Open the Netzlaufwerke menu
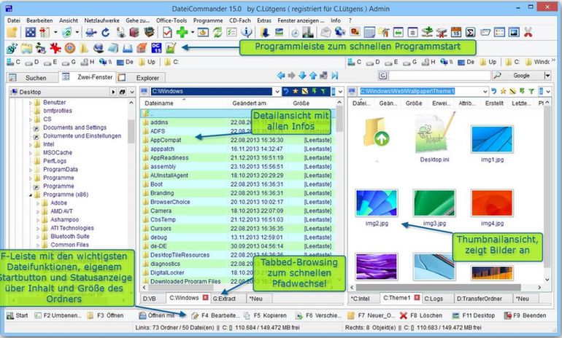 (101, 20)
